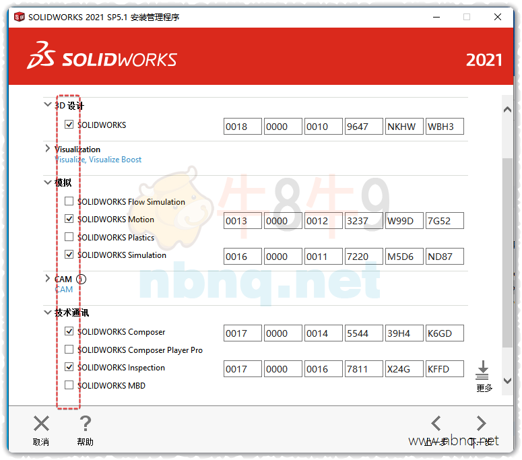Click Motion serial field 3237
Image resolution: width=522 pixels, height=460 pixels.
(x=364, y=221)
